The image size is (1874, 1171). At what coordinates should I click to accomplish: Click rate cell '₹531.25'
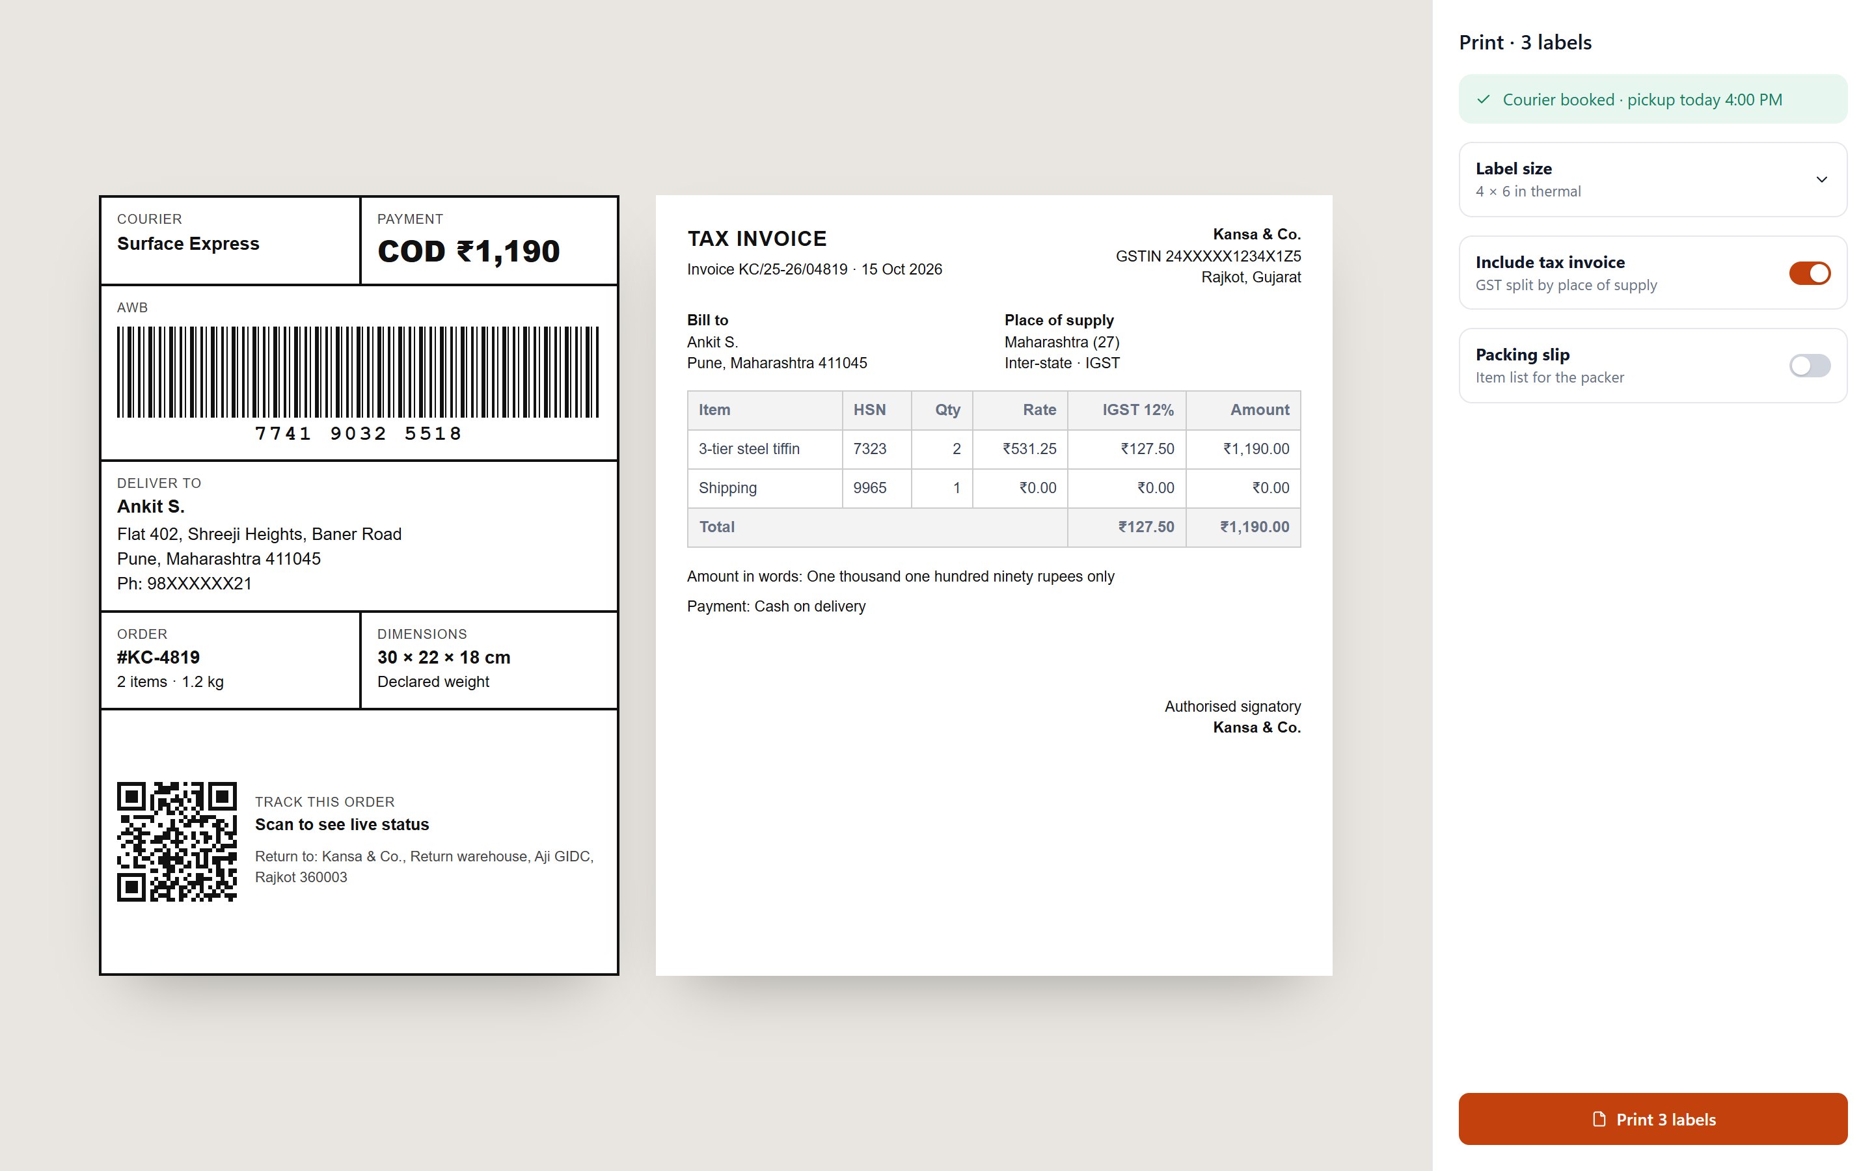(x=1020, y=449)
